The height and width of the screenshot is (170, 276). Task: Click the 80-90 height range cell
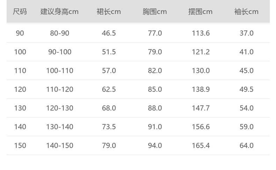pos(60,33)
